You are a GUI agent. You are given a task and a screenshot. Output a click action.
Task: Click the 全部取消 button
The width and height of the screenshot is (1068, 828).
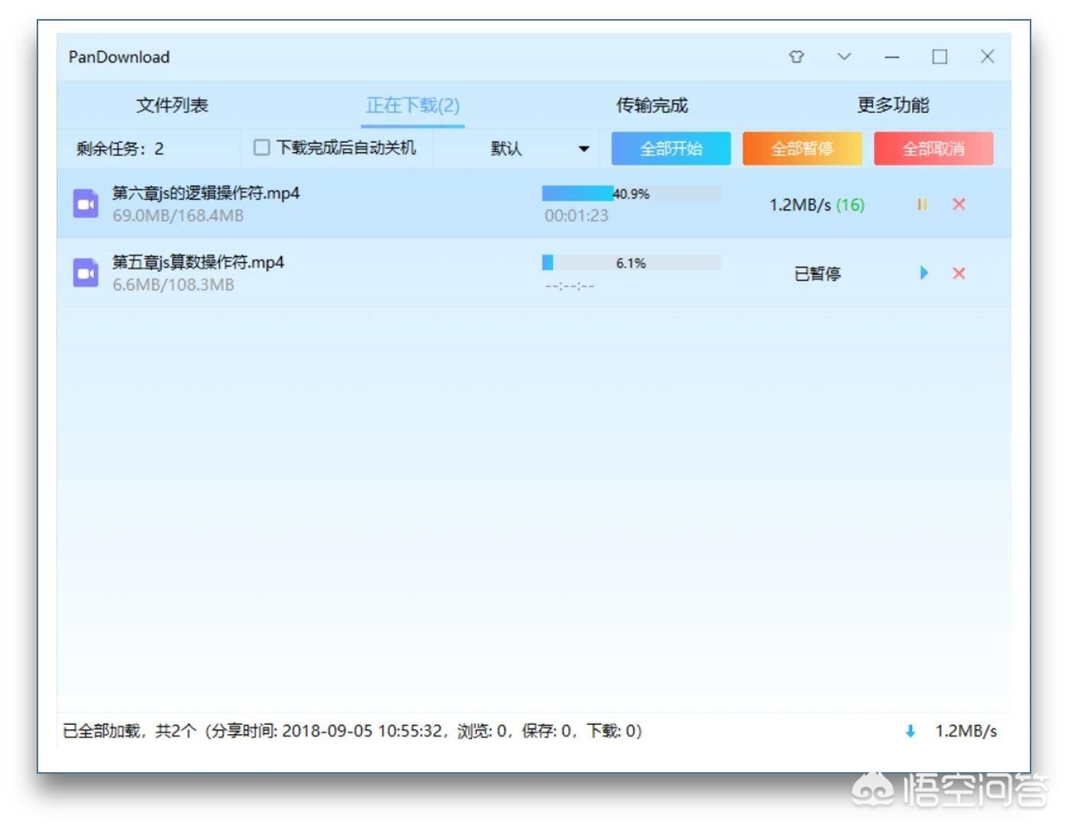click(934, 148)
